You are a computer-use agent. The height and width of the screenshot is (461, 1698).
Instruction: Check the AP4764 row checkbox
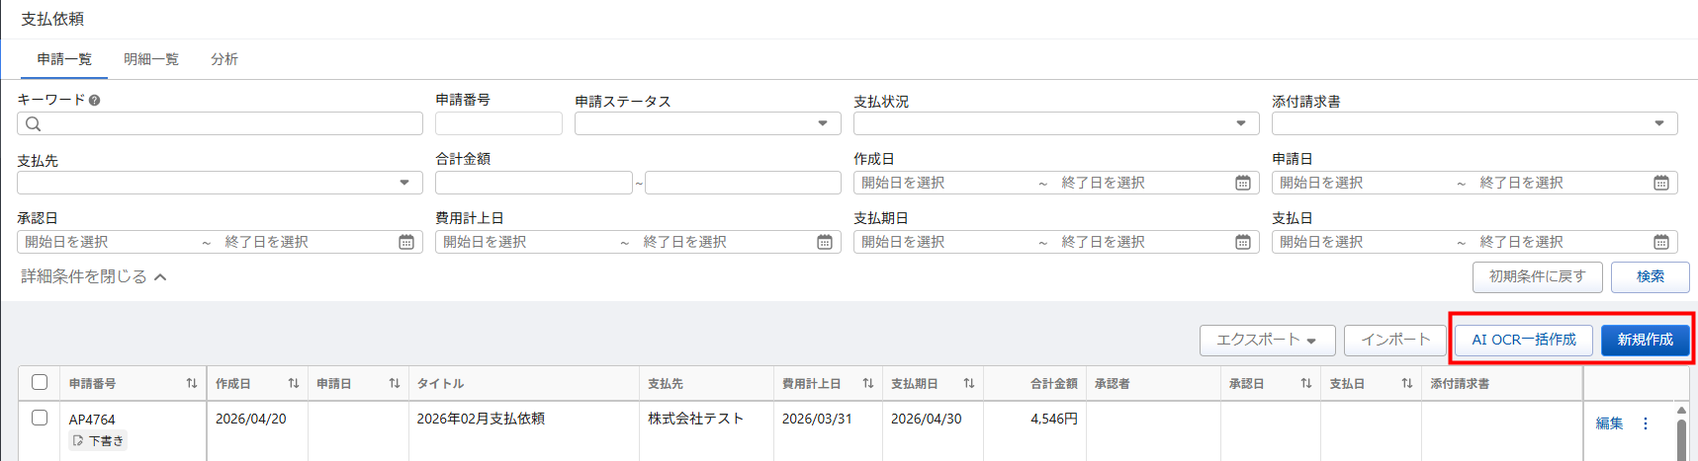[40, 418]
